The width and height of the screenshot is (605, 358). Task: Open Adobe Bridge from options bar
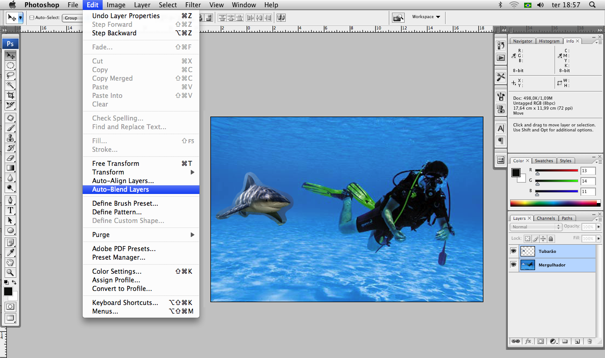point(398,18)
